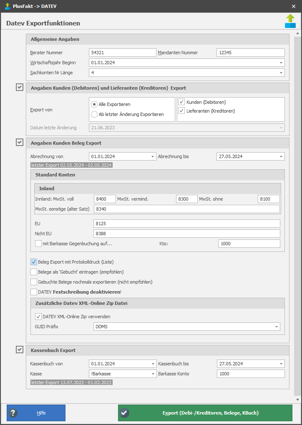The height and width of the screenshot is (425, 302).
Task: Click the scrollbar up arrow
Action: tap(297, 34)
